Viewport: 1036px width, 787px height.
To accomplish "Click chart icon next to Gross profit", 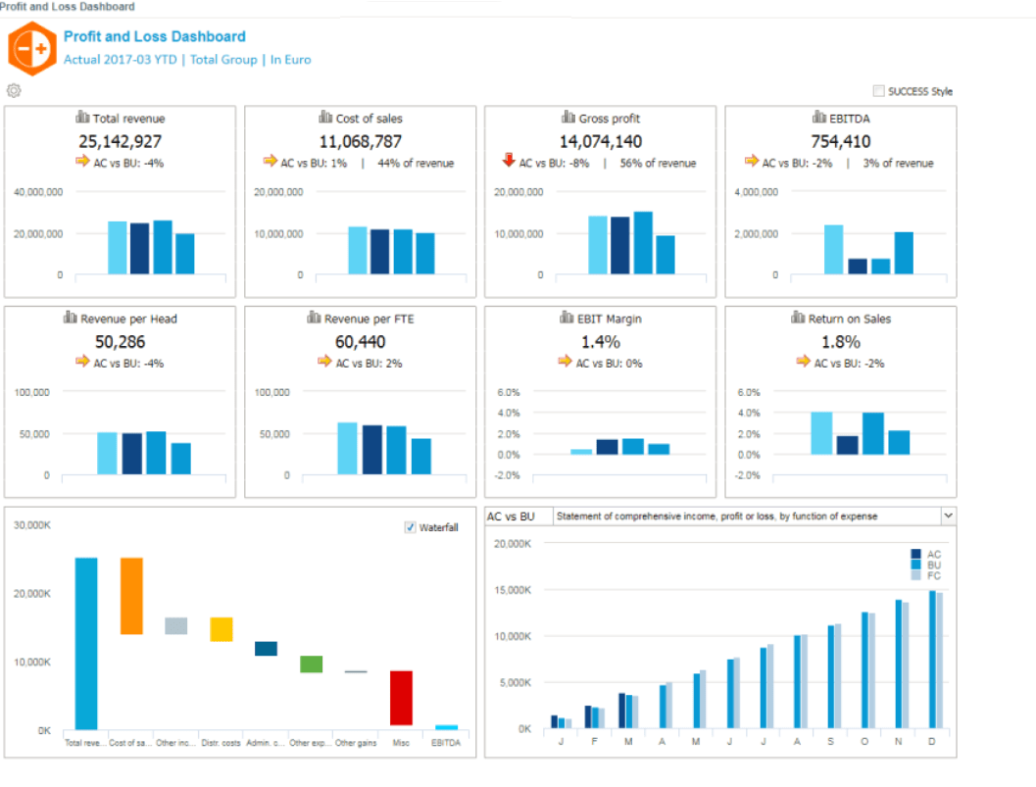I will coord(568,118).
